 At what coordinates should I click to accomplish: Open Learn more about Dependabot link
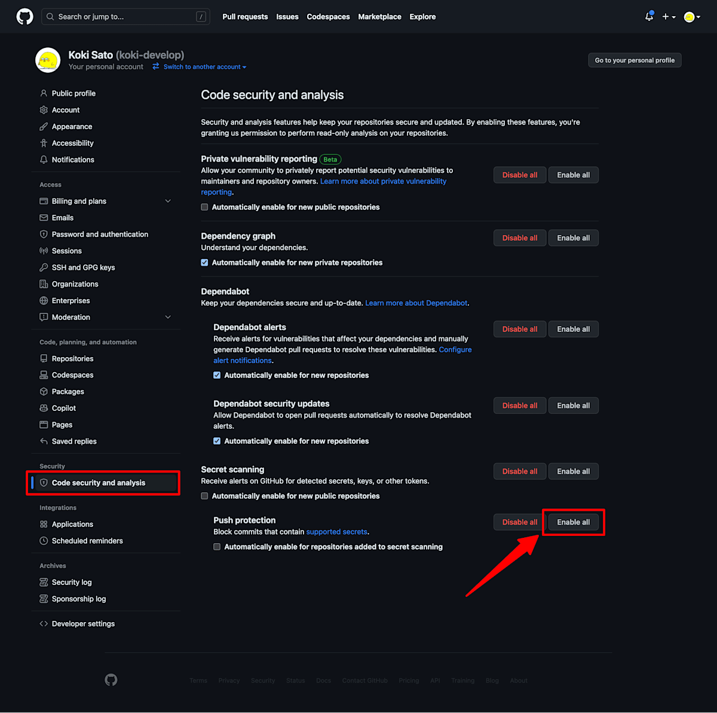click(416, 303)
